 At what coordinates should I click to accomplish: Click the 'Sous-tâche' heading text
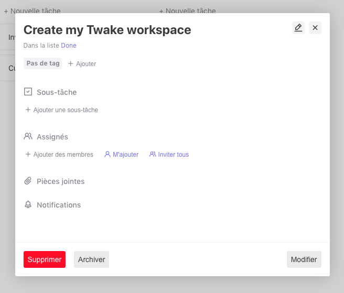[57, 92]
